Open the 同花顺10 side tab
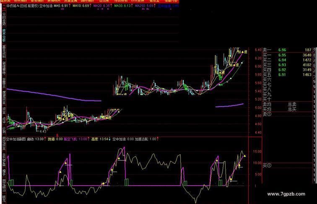The height and width of the screenshot is (204, 317). point(4,186)
